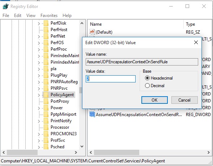Click the PerfNet folder icon

(46, 36)
